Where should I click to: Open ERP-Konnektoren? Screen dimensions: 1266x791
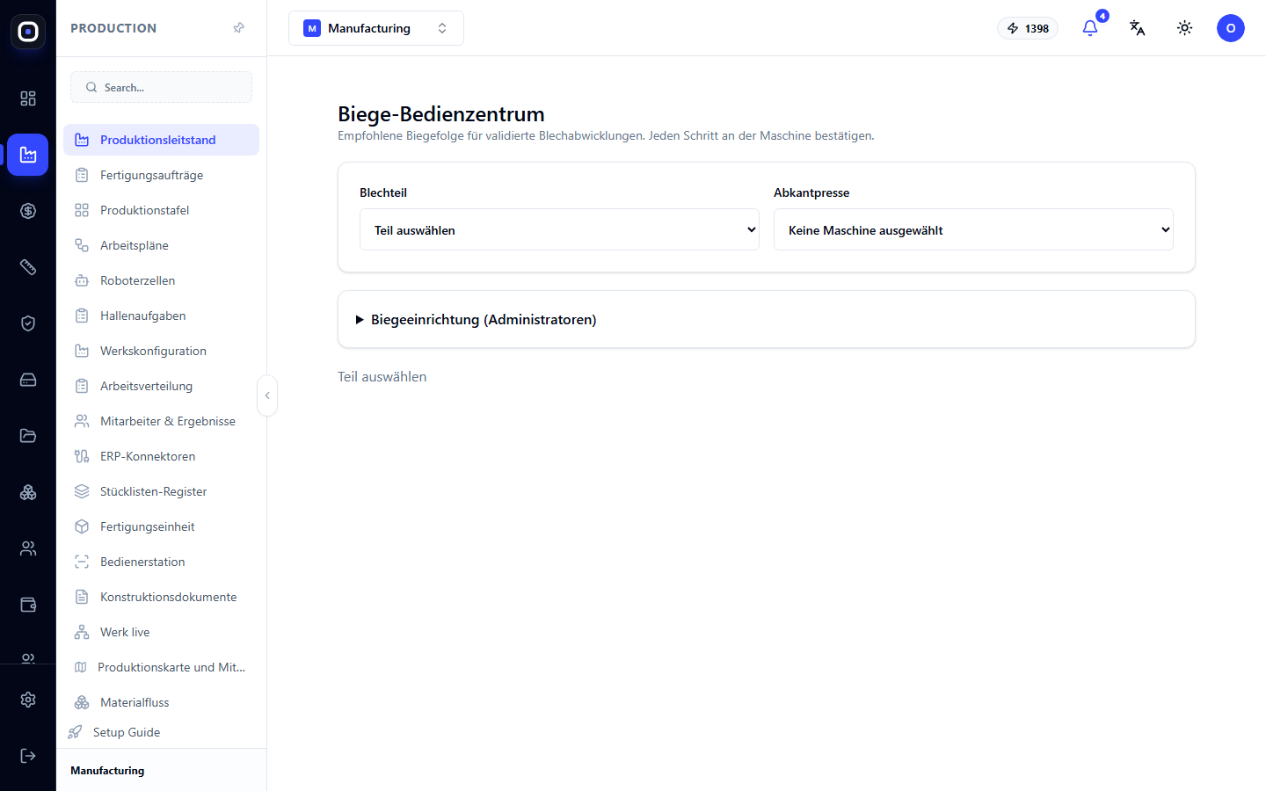[161, 456]
